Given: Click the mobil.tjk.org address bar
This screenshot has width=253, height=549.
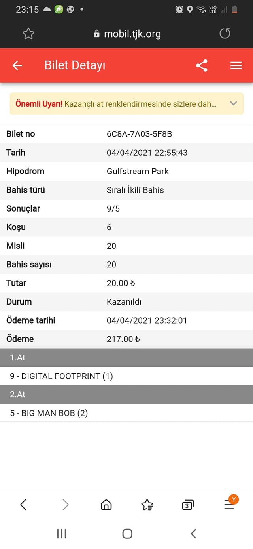Looking at the screenshot, I should click(127, 34).
